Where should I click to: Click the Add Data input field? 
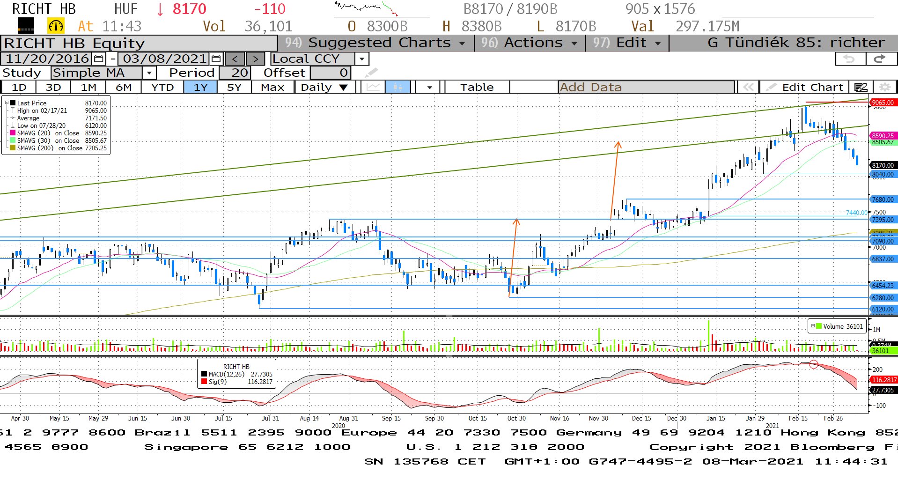[x=646, y=87]
